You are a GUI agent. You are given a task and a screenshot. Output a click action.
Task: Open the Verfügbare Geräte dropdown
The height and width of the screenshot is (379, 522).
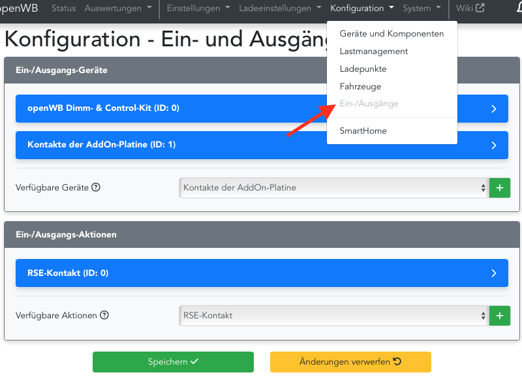pyautogui.click(x=333, y=187)
